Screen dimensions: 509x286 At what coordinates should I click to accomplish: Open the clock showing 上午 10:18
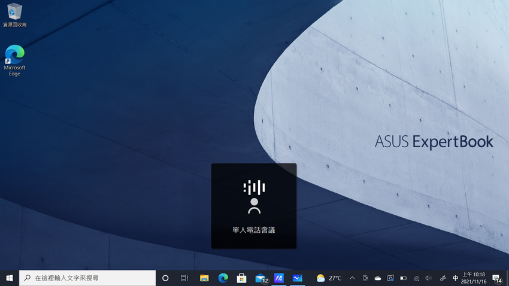point(474,278)
